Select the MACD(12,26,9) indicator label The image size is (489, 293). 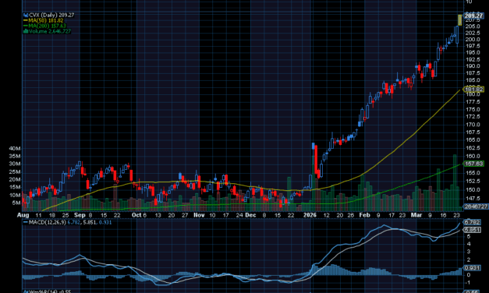coord(47,222)
